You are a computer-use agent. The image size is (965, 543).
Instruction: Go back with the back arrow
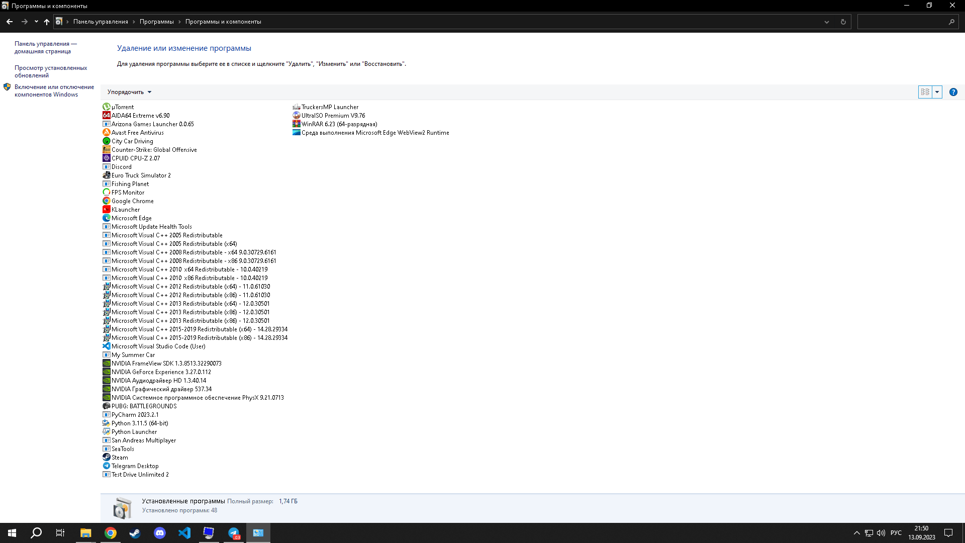click(x=10, y=22)
